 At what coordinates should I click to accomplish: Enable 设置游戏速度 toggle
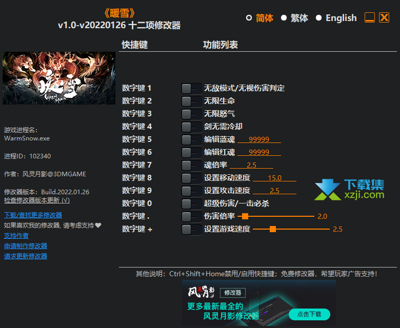pos(191,230)
